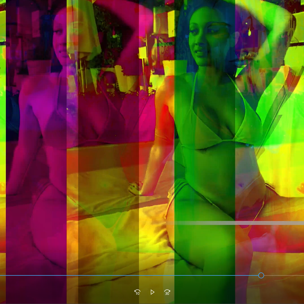Click the top-right corner of the video
The width and height of the screenshot is (304, 304).
(302, 1)
